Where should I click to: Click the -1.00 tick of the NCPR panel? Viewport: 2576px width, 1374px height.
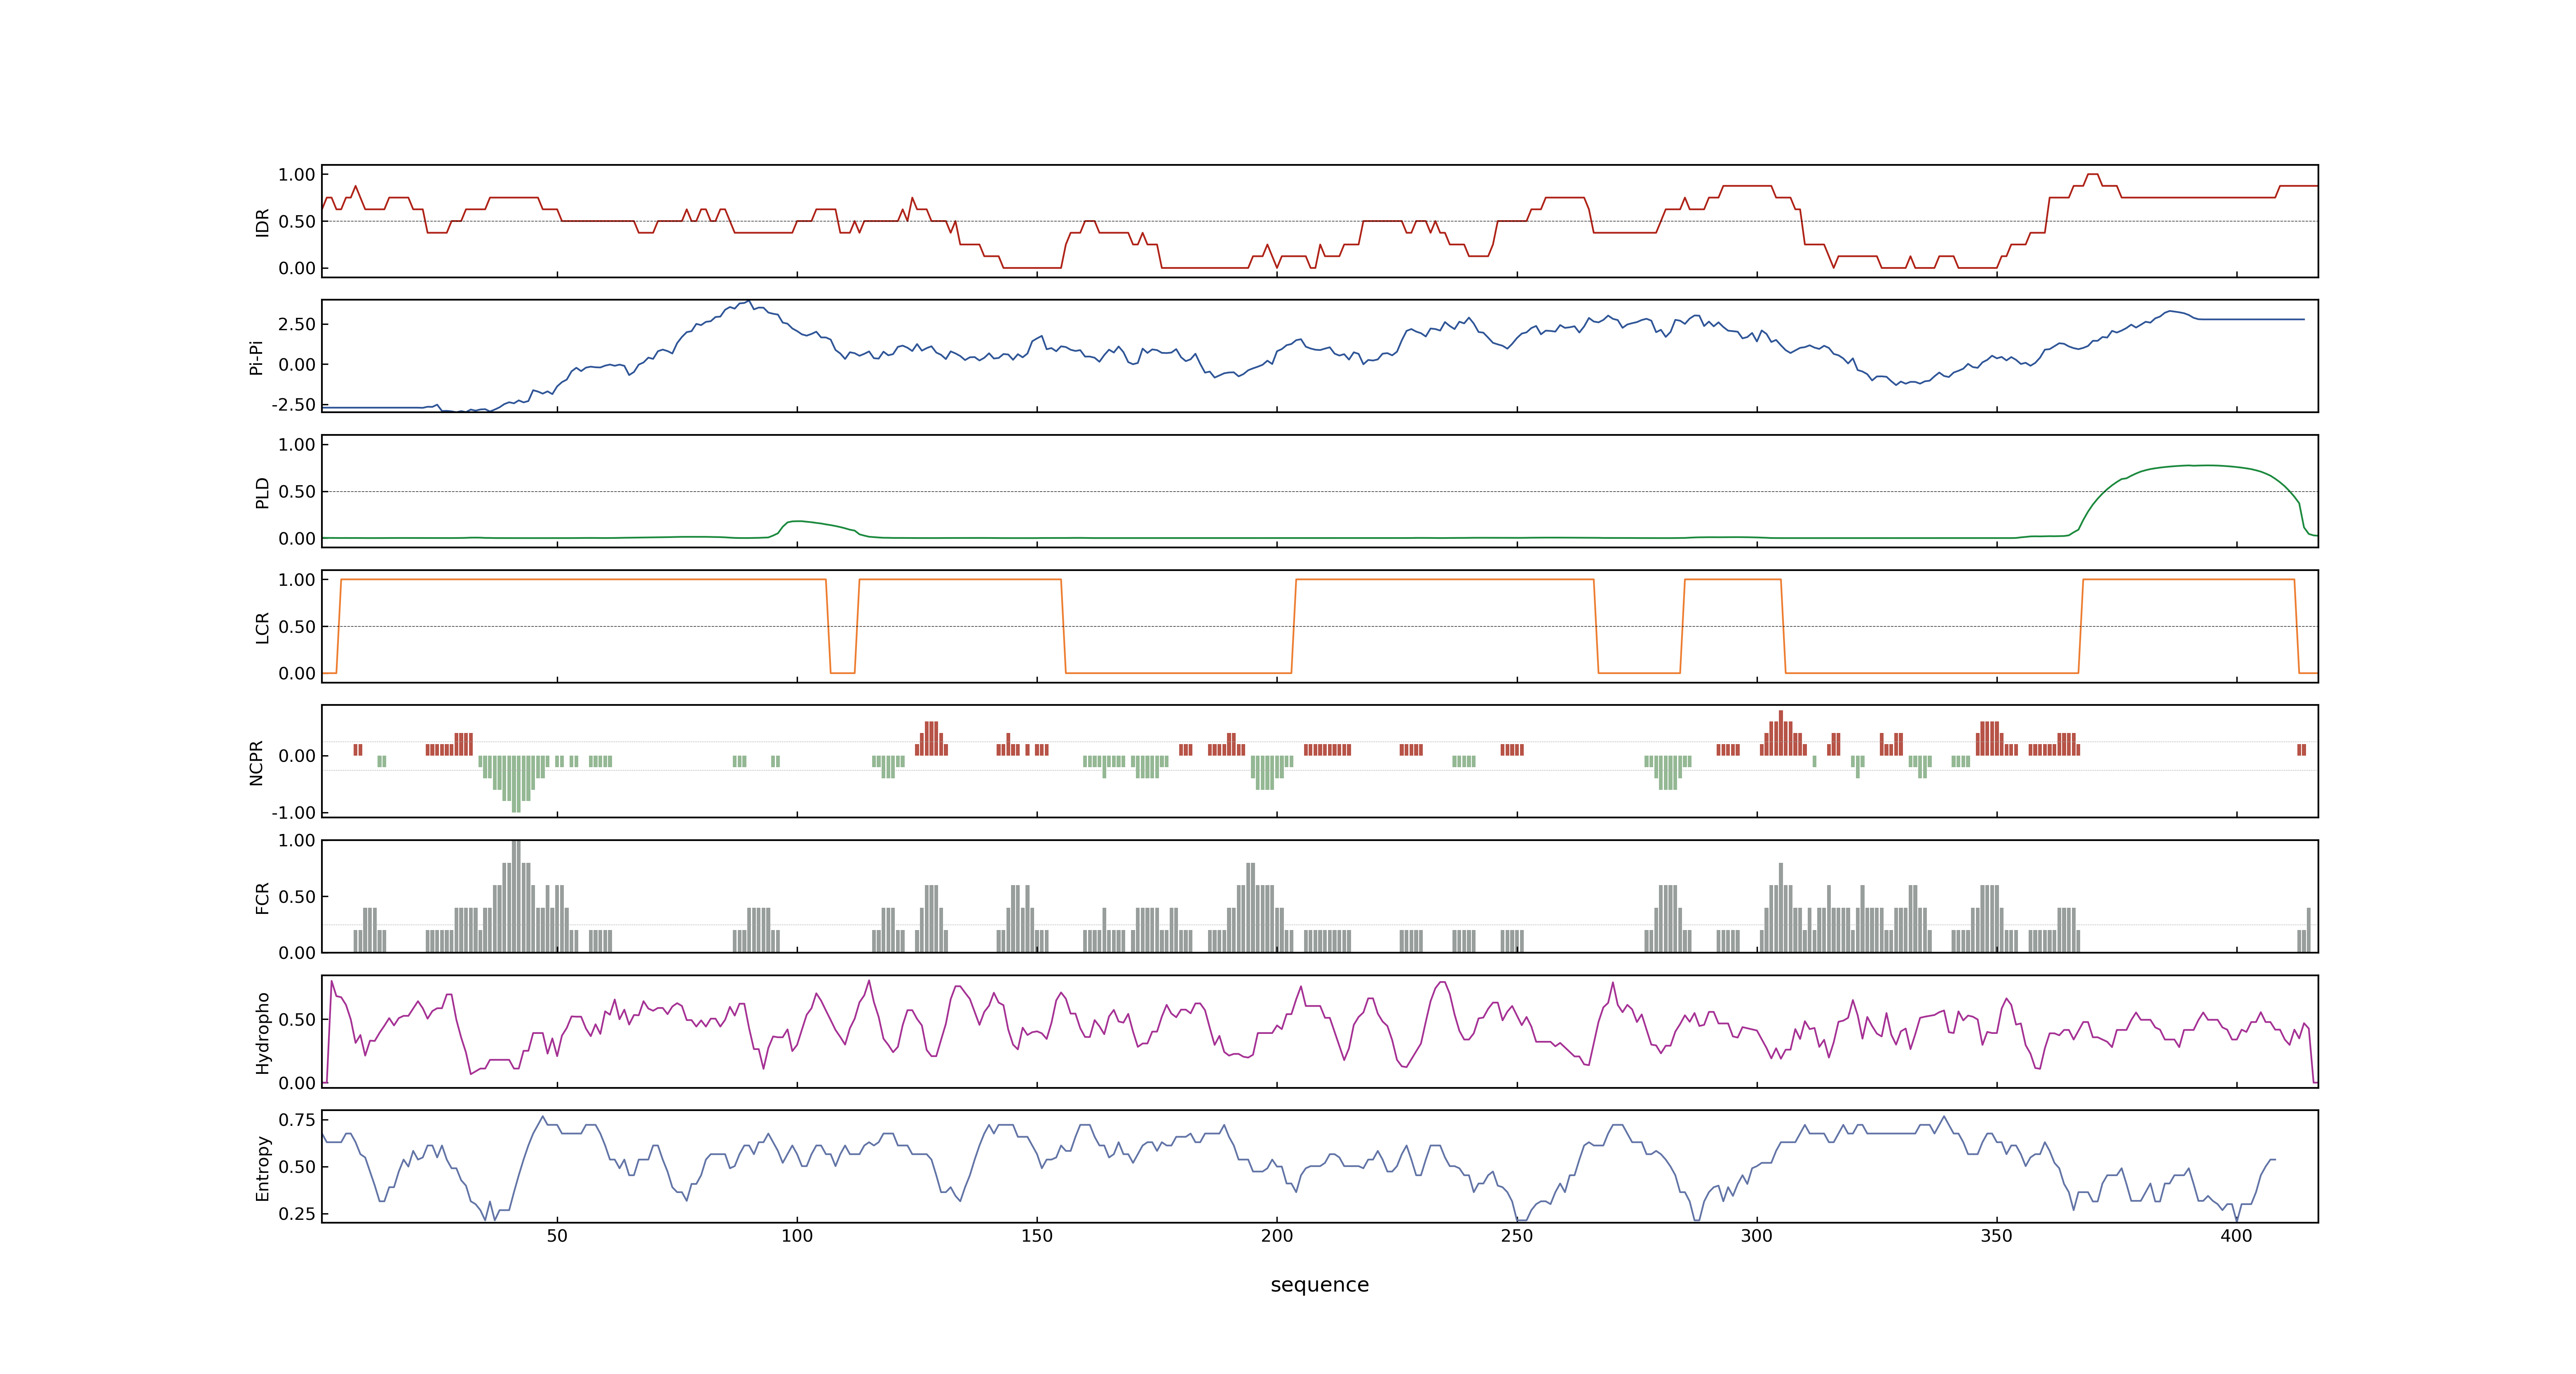coord(293,813)
